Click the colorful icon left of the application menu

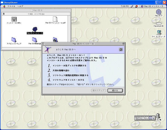[136, 6]
